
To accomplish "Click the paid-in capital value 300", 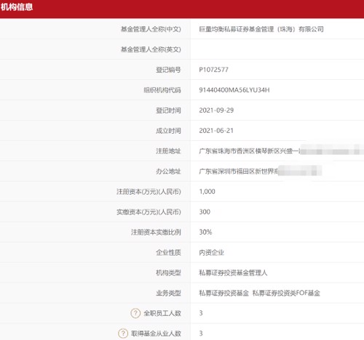I will [205, 212].
